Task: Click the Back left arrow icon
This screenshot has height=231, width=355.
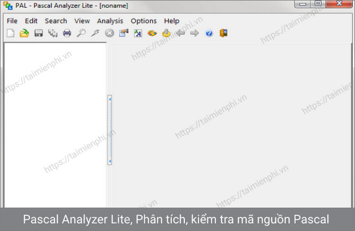Action: 180,33
